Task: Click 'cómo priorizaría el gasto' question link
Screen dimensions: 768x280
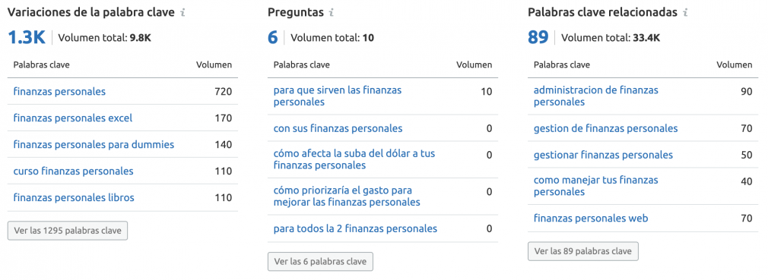Action: [x=347, y=196]
